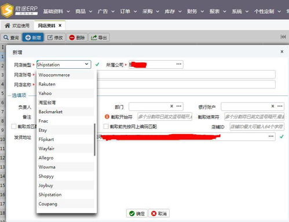Expand the 系统 menu chevron
The image size is (289, 222).
[x=247, y=12]
